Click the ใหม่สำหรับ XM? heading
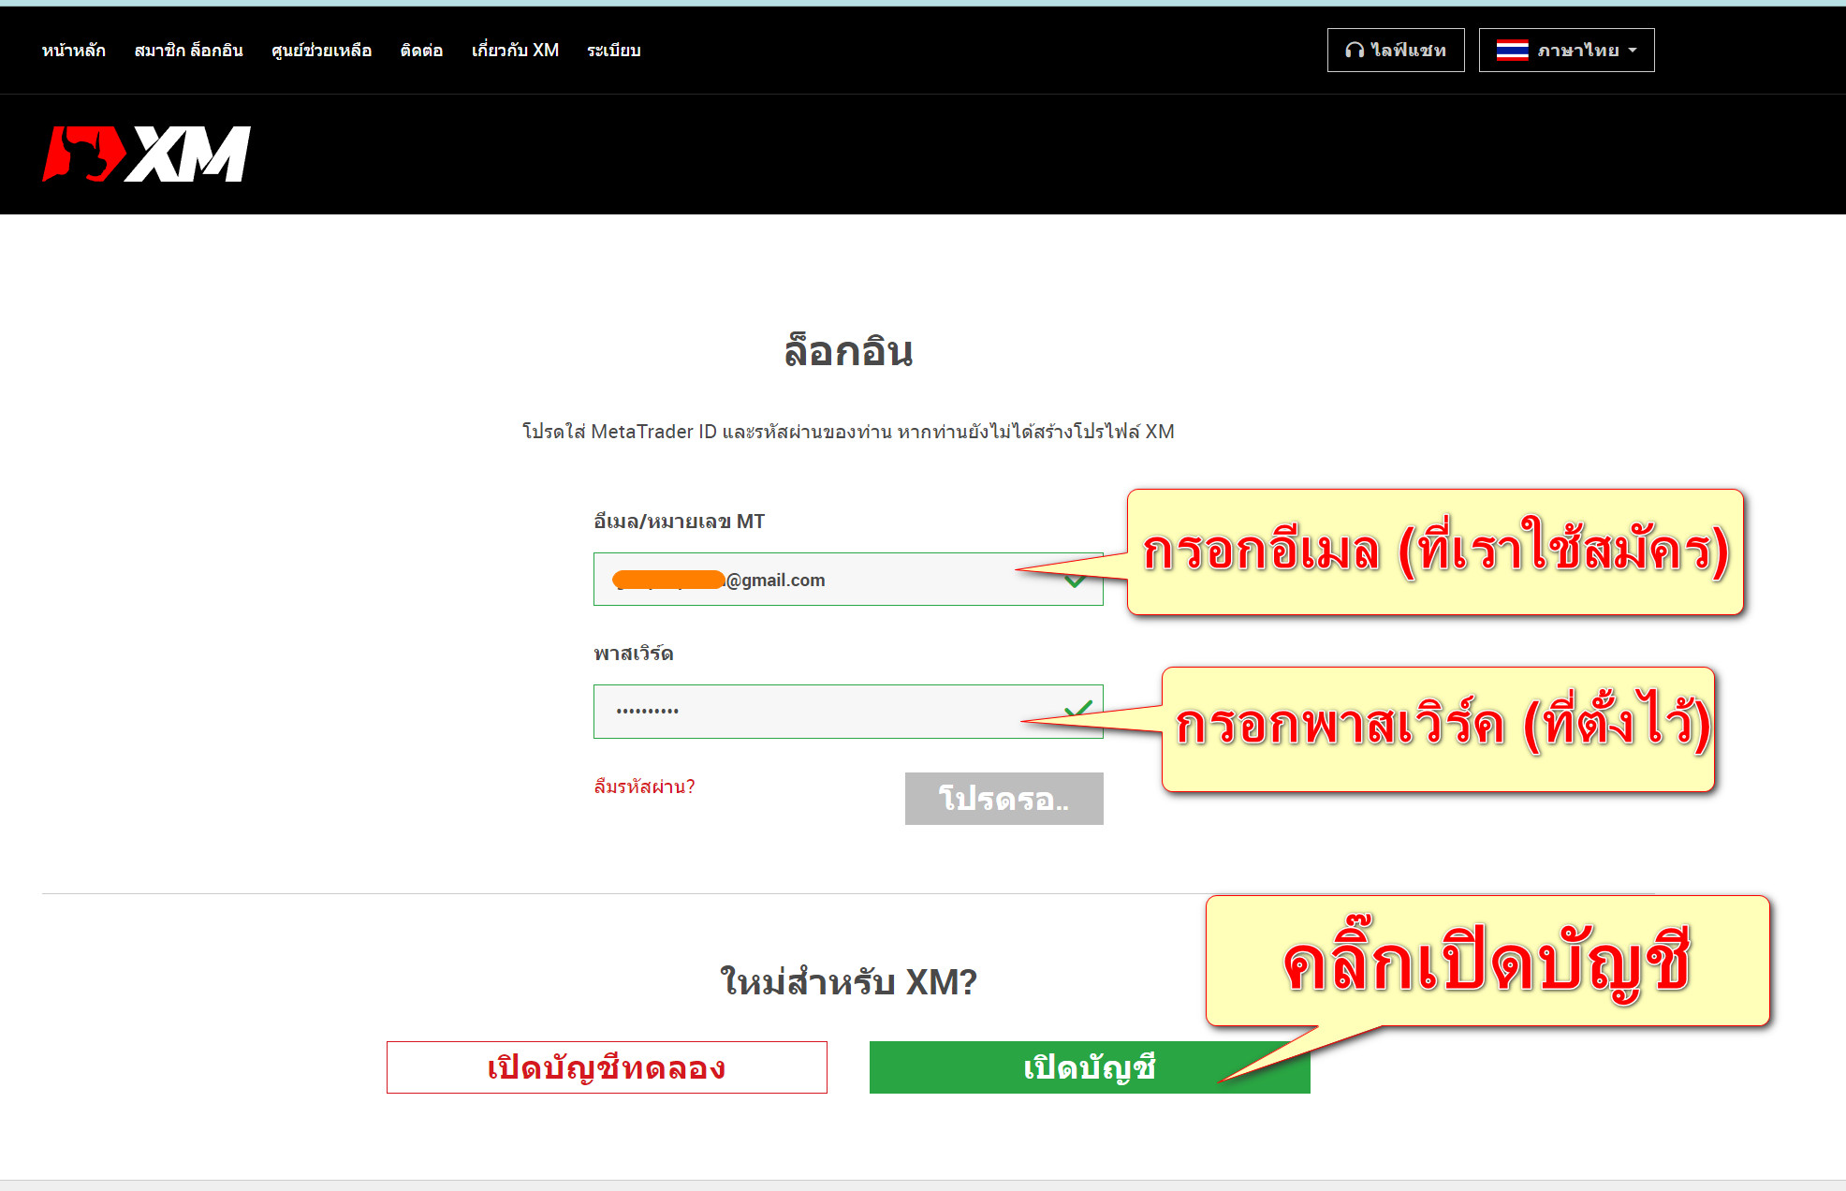The image size is (1846, 1191). (848, 982)
